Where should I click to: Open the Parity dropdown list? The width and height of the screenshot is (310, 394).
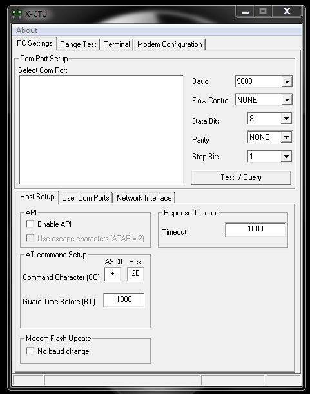tap(286, 137)
